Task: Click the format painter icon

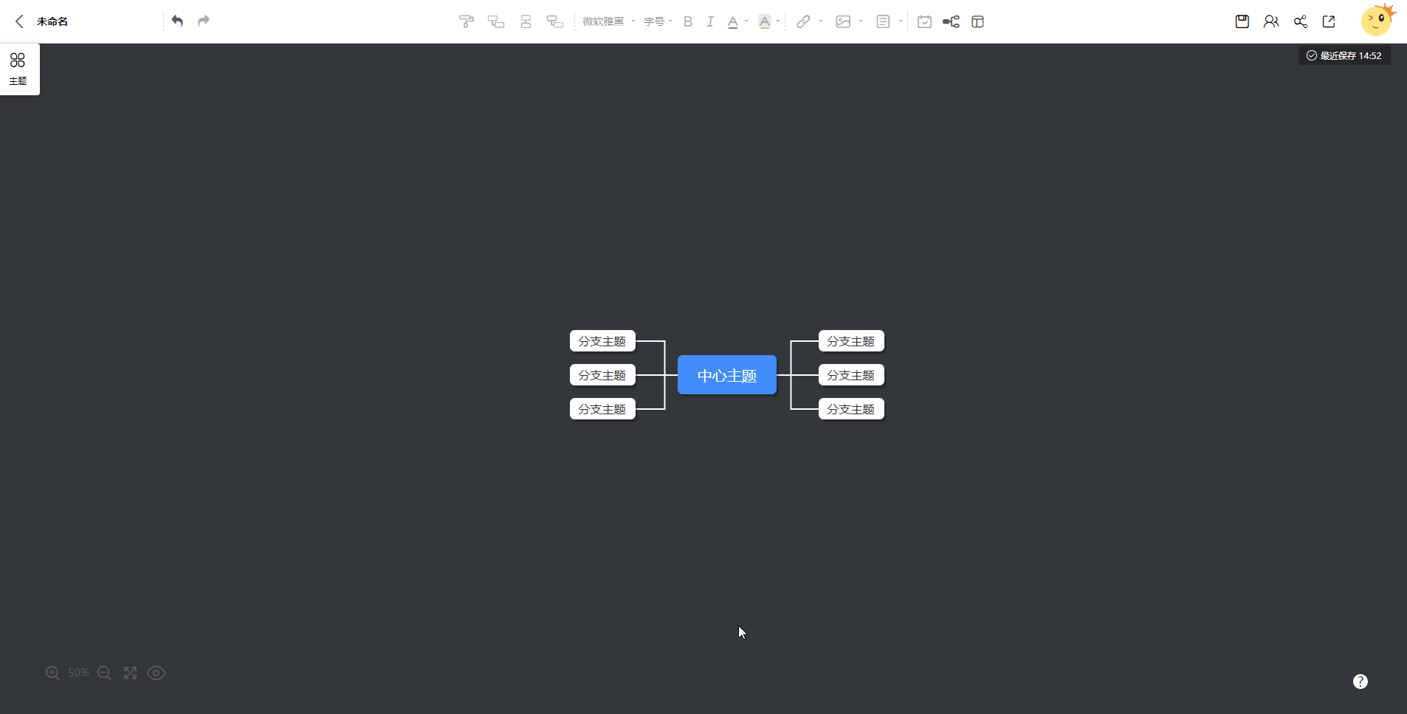Action: coord(466,21)
